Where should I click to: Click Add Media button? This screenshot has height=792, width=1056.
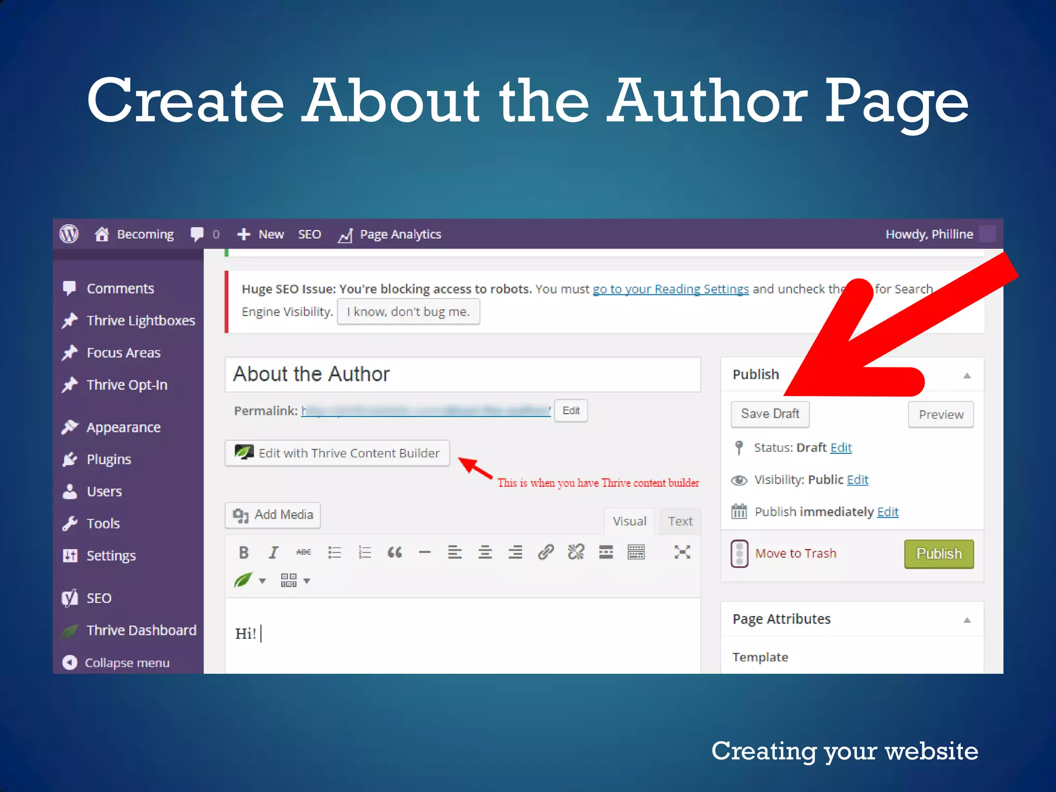(273, 515)
